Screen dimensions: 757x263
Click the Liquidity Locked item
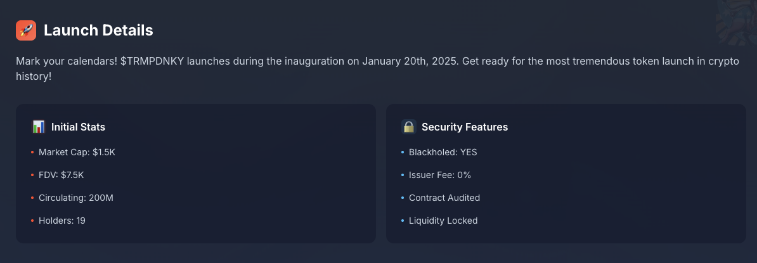pyautogui.click(x=443, y=221)
